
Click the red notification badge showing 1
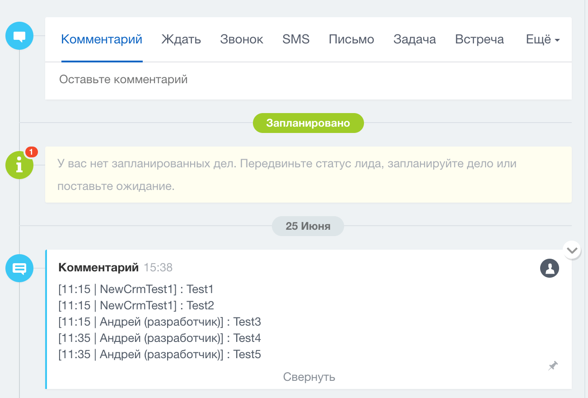31,152
